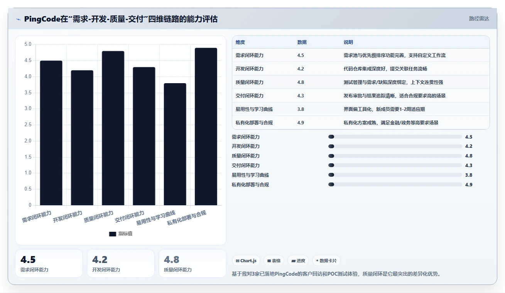Click the 交付闭环能力 bar in chart
The image size is (505, 293).
[144, 136]
